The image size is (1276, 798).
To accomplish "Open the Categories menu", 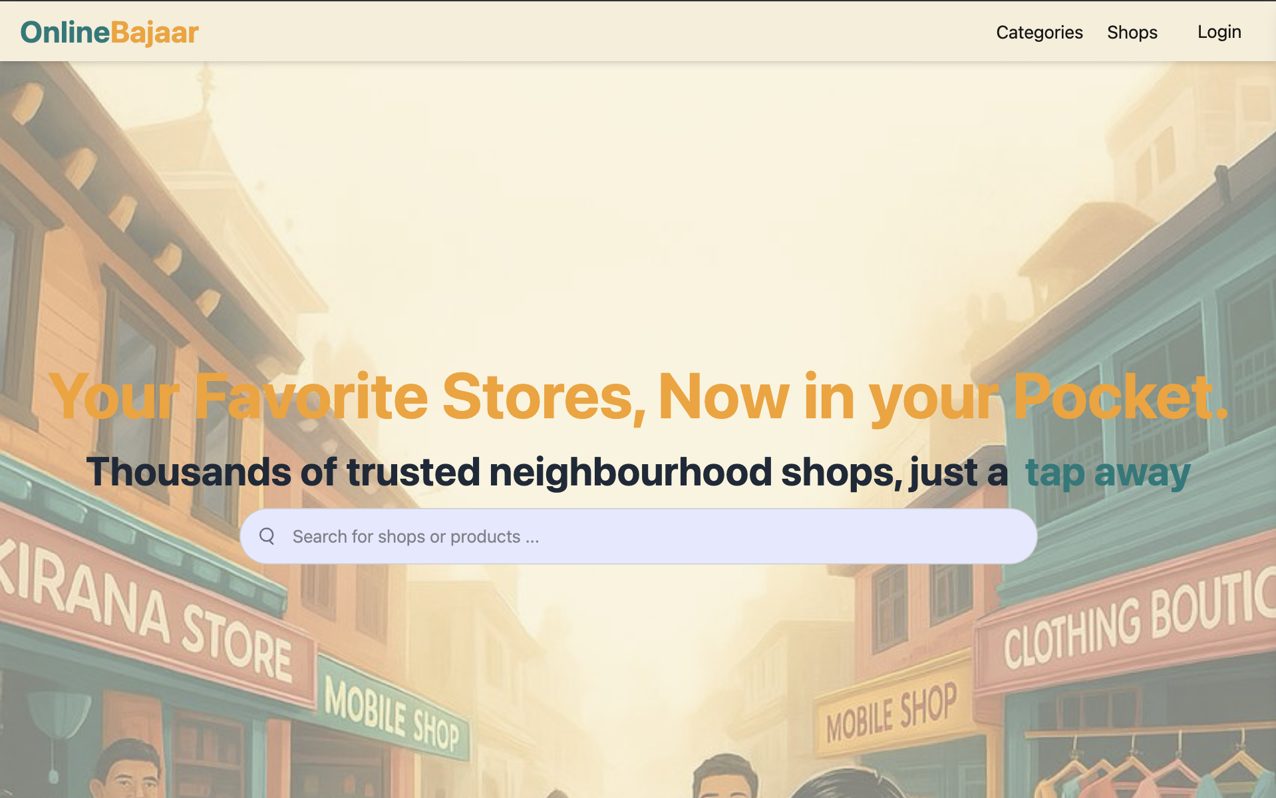I will pyautogui.click(x=1039, y=32).
